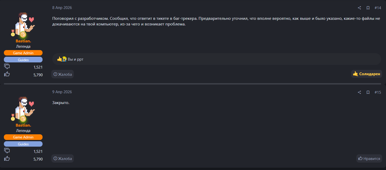Toggle Солидарен reaction on post #14

[x=366, y=74]
